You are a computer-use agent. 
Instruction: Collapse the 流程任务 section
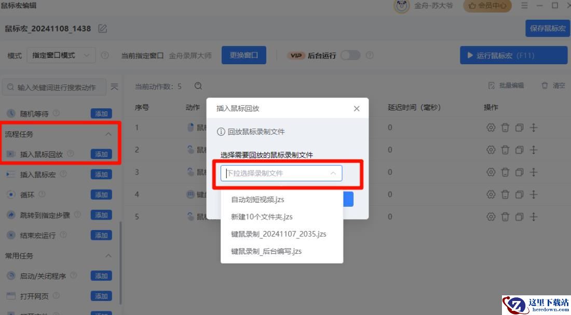pos(108,134)
